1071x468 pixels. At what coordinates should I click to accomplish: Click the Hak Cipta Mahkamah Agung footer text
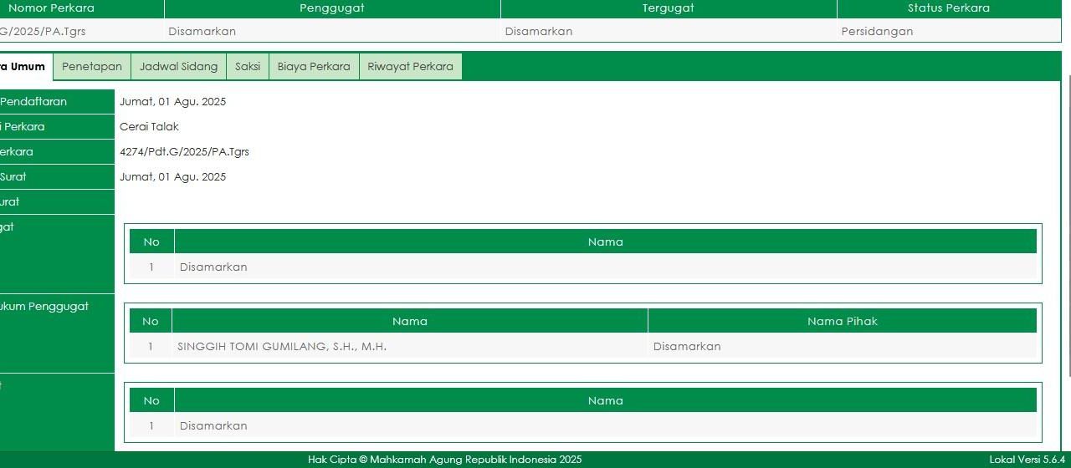444,460
